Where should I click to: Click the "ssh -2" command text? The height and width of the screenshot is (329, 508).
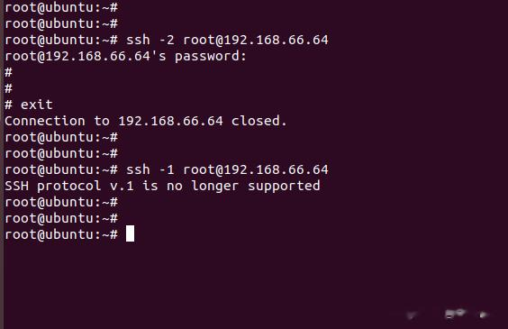(150, 40)
